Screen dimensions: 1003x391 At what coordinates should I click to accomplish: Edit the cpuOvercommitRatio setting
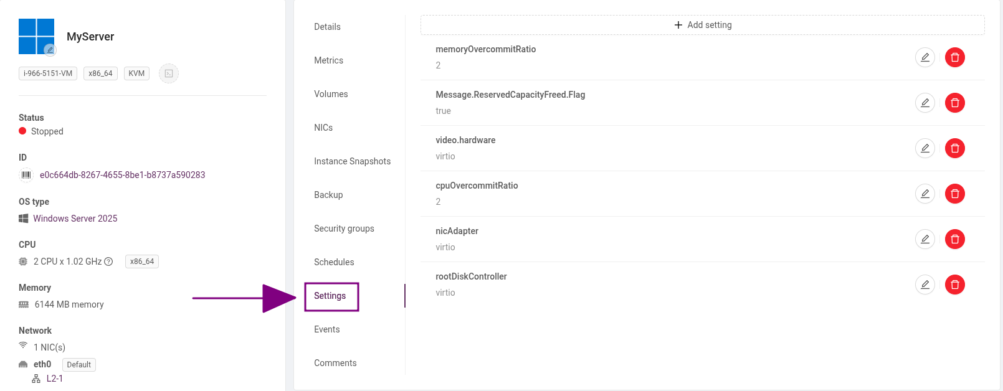tap(925, 194)
